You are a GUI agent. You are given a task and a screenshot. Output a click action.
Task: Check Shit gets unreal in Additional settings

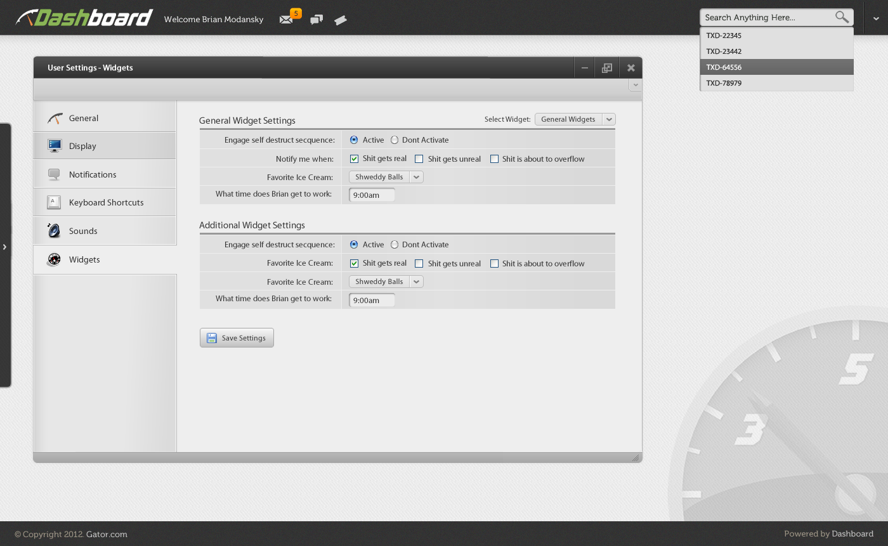[x=419, y=263]
